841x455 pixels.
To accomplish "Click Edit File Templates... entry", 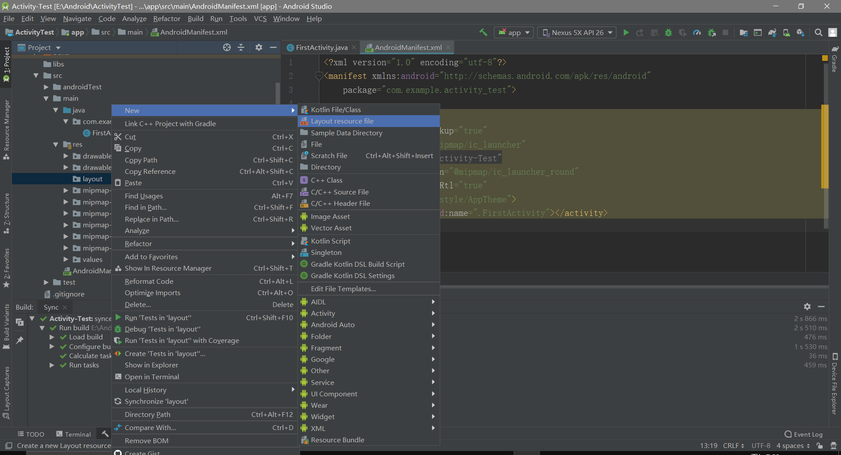I will 369,289.
